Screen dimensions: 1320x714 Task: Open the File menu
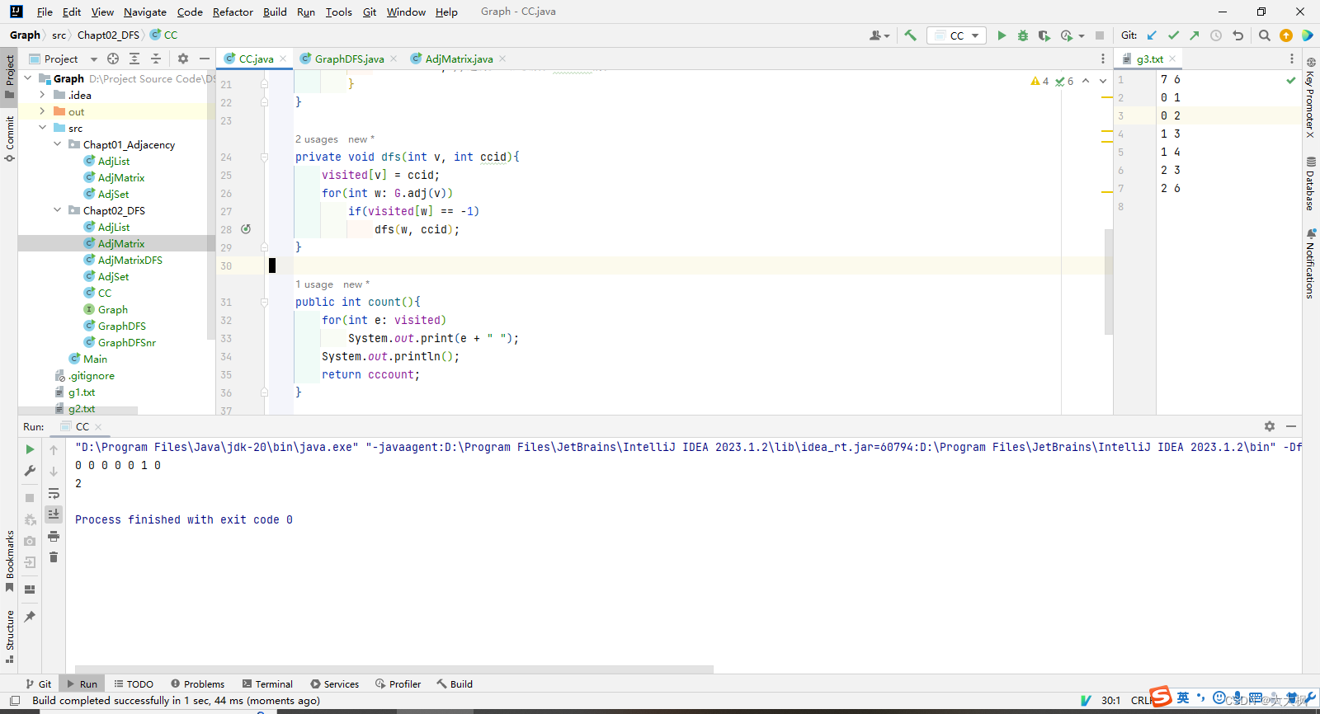pyautogui.click(x=45, y=12)
